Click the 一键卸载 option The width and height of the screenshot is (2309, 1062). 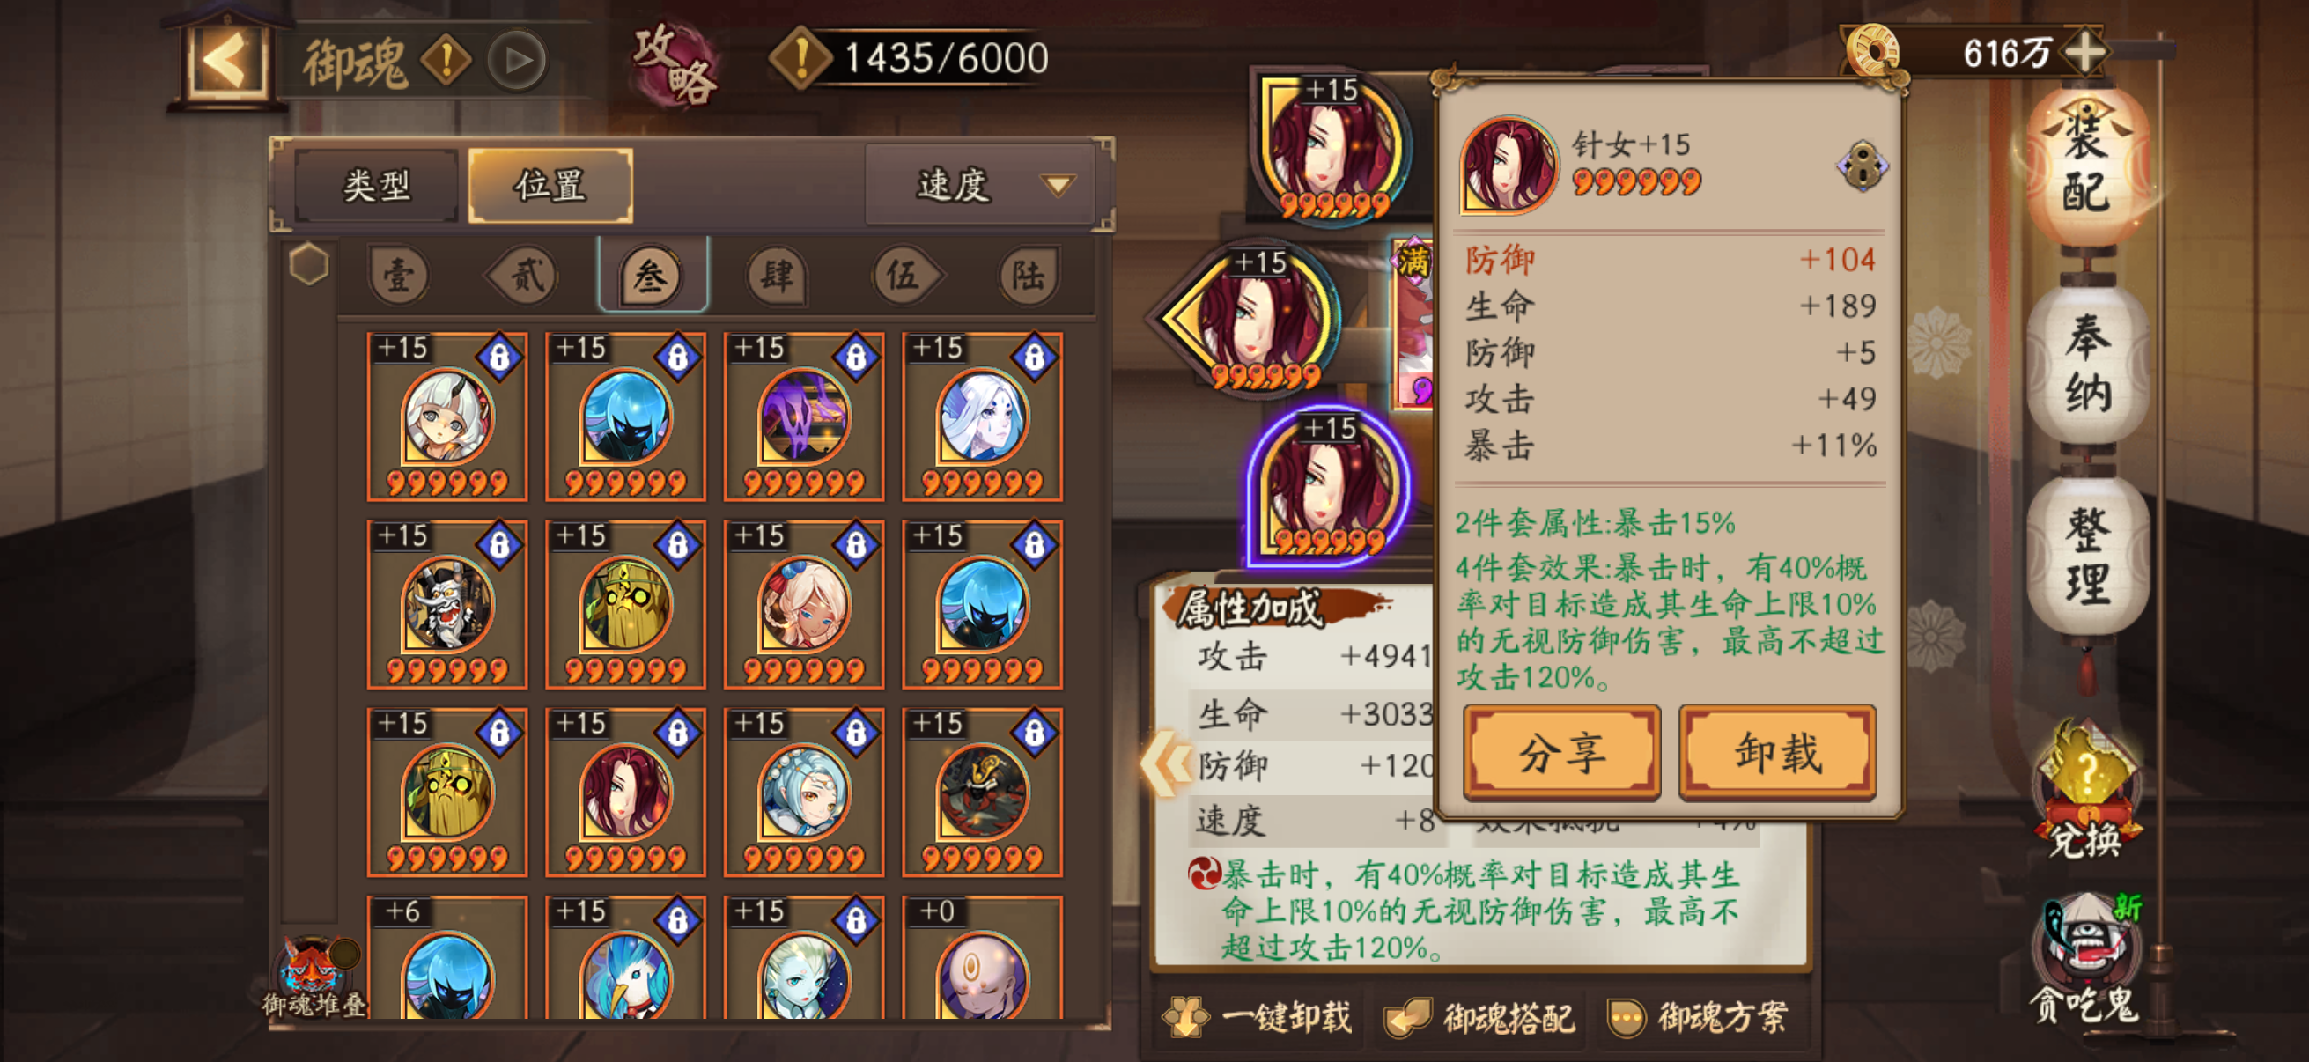click(1256, 1016)
